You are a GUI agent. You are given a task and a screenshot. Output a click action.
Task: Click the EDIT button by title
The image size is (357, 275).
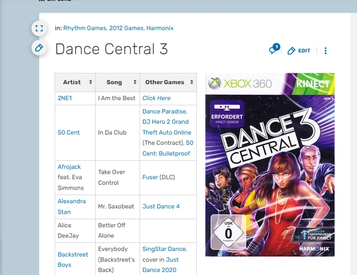point(299,51)
